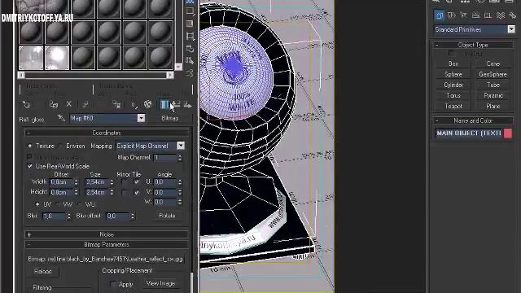This screenshot has height=293, width=521.
Task: Toggle the Show End Result icon
Action: click(164, 105)
